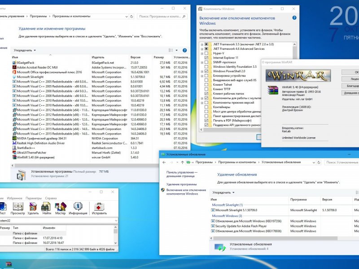Enable the Hyper-V checkbox
This screenshot has height=269, width=359.
(206, 53)
